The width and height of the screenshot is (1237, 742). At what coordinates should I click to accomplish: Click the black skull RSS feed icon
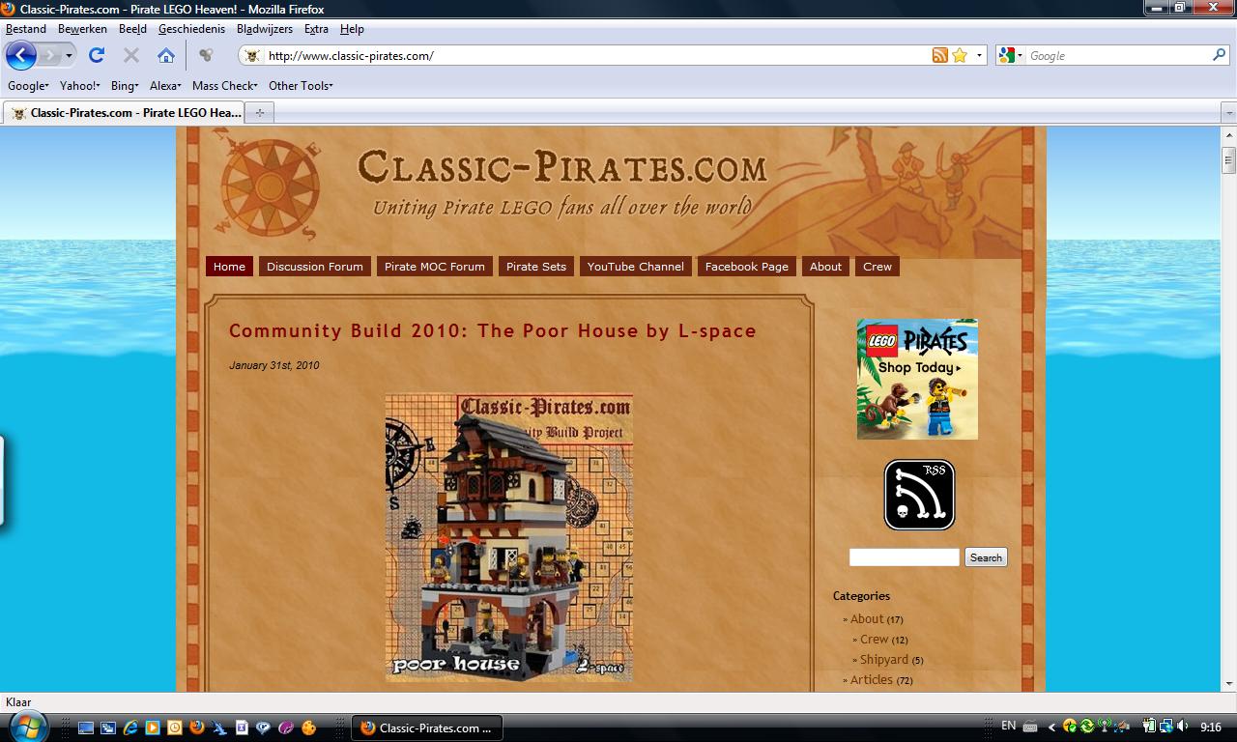tap(919, 495)
